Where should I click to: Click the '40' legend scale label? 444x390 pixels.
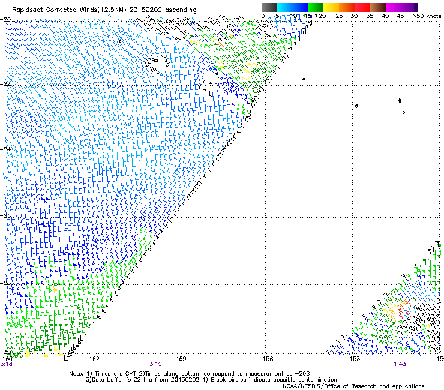[x=385, y=16]
